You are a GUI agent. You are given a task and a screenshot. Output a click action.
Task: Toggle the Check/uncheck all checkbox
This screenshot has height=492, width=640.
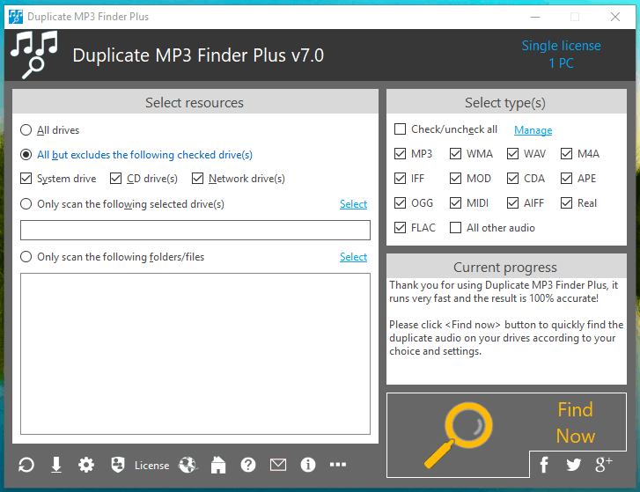coord(400,129)
